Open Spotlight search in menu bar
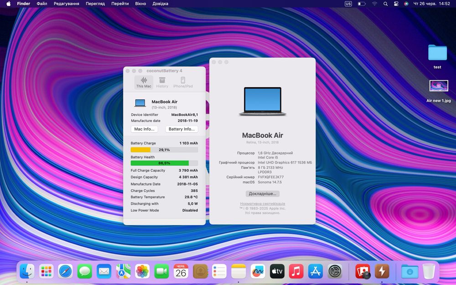The width and height of the screenshot is (456, 285). click(385, 4)
